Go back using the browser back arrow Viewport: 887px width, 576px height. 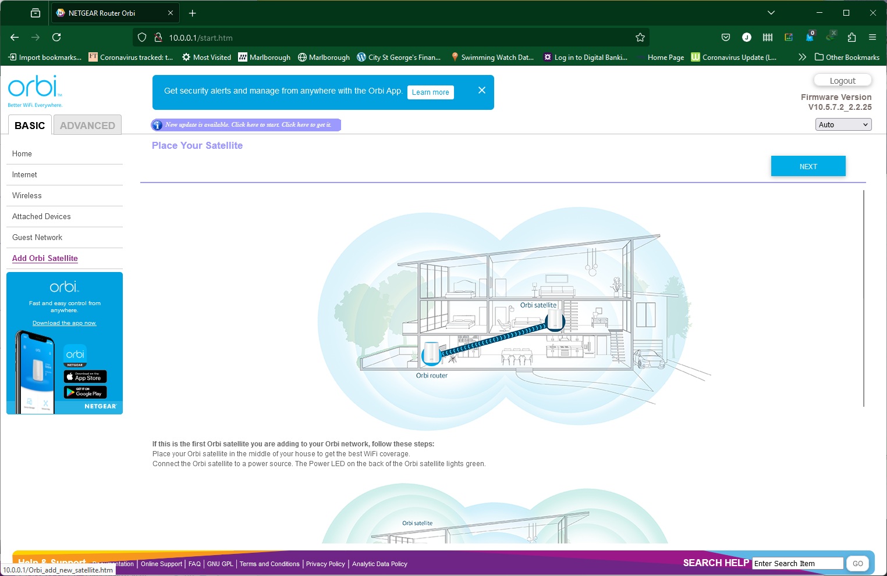15,37
